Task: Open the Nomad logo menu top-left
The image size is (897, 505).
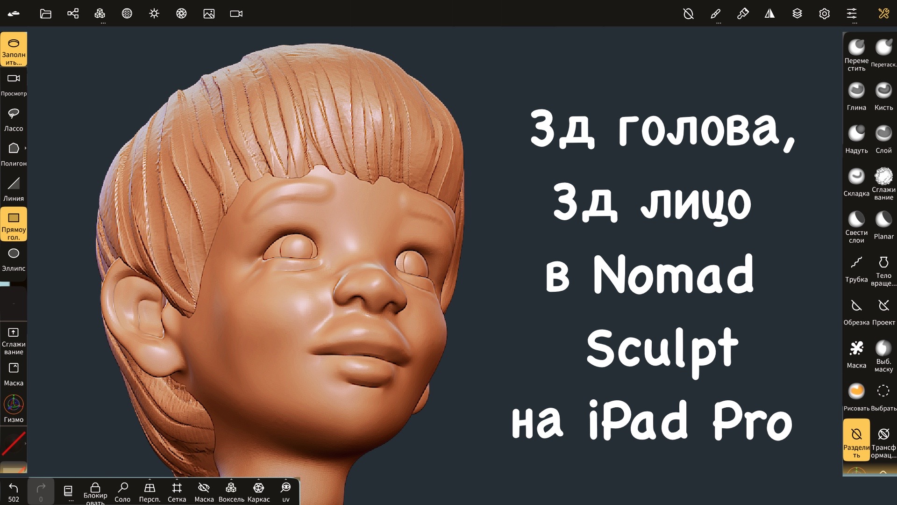Action: pos(14,14)
